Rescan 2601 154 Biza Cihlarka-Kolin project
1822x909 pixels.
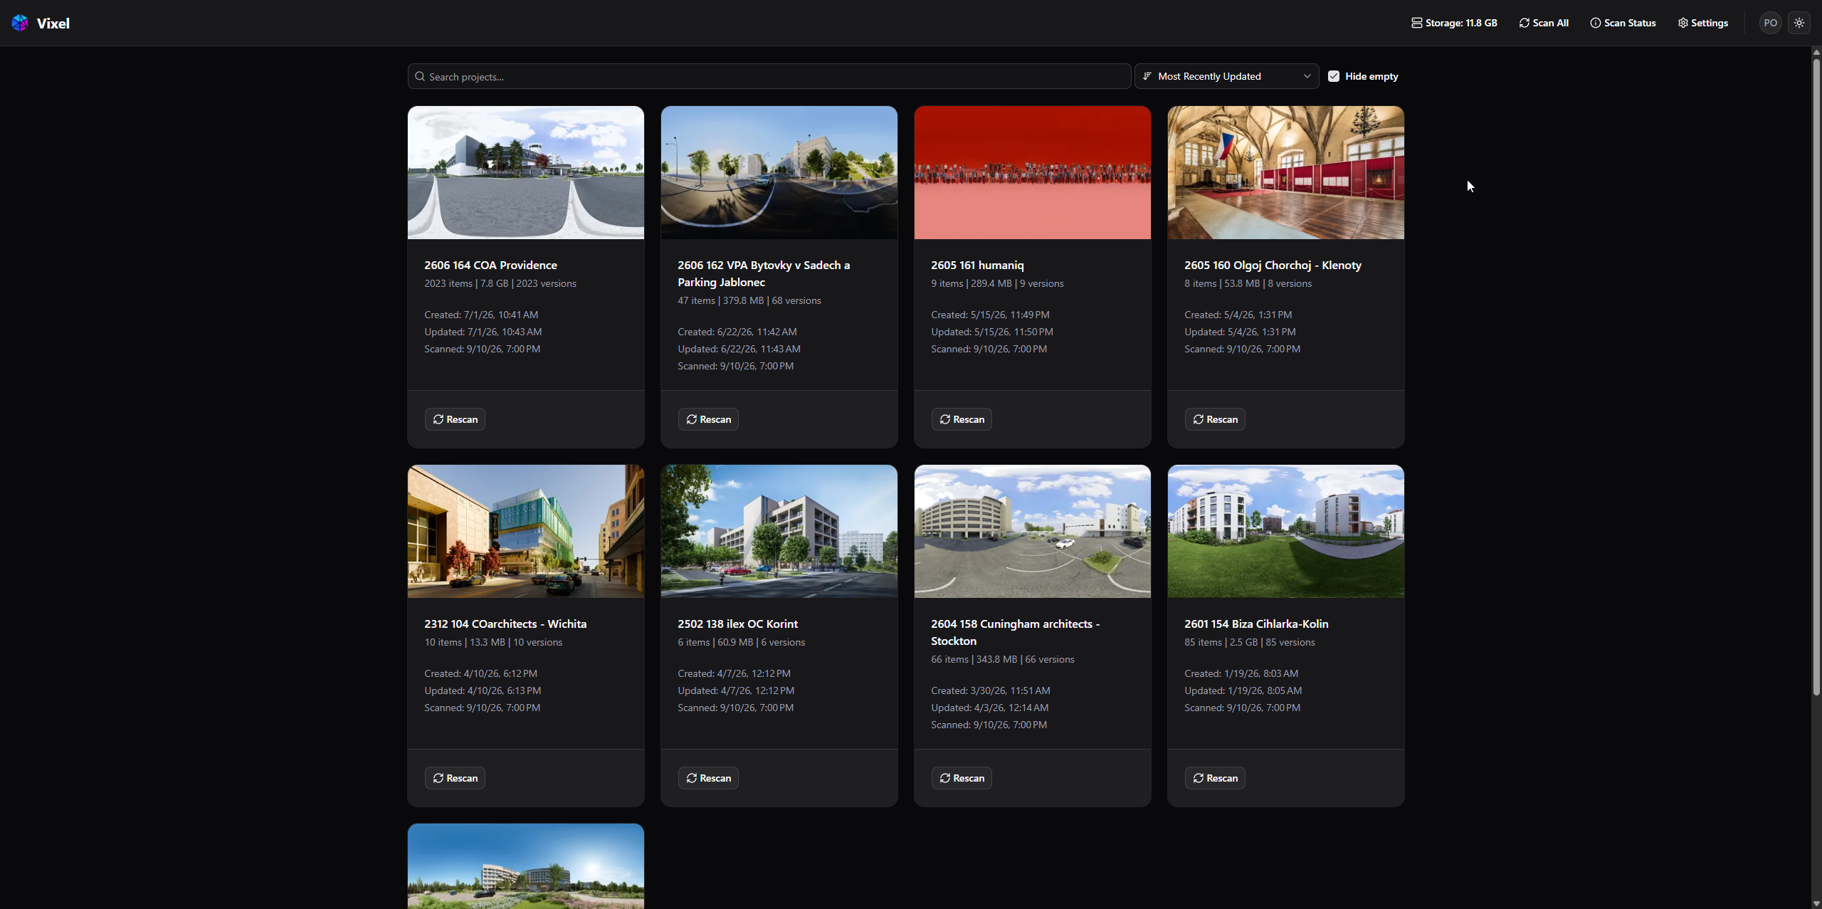point(1215,778)
